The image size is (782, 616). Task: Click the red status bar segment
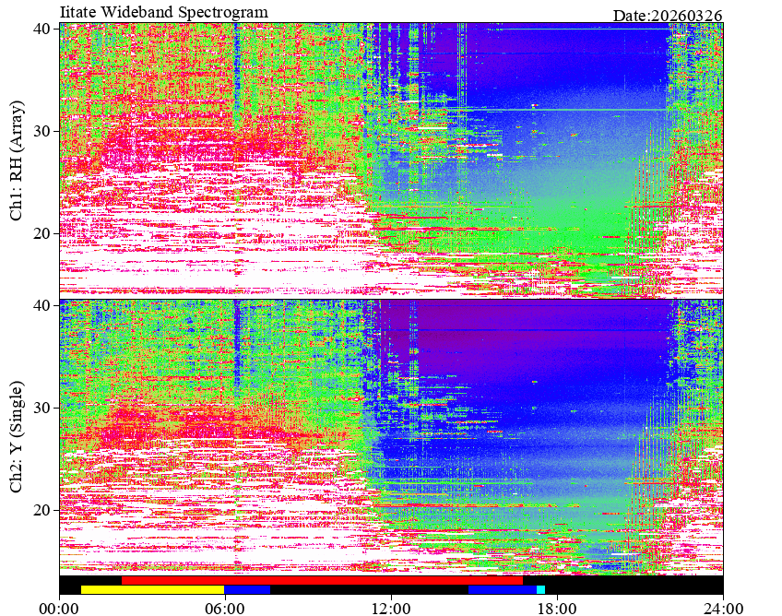coord(322,580)
